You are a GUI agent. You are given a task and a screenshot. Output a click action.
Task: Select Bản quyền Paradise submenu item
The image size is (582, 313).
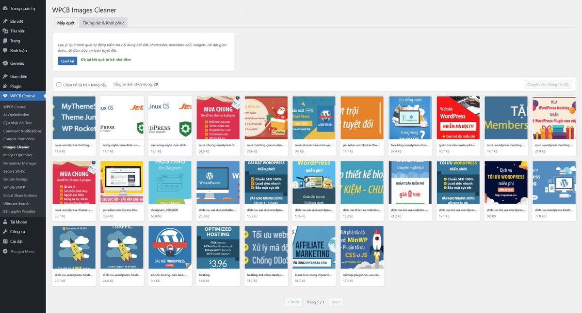tap(19, 211)
